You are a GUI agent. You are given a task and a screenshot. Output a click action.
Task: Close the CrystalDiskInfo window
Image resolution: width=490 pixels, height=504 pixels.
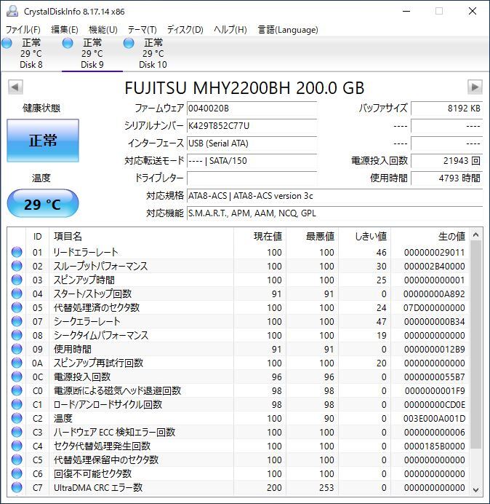point(473,11)
